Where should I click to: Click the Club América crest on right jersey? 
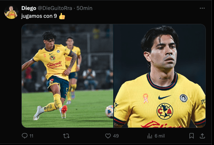tap(165, 111)
